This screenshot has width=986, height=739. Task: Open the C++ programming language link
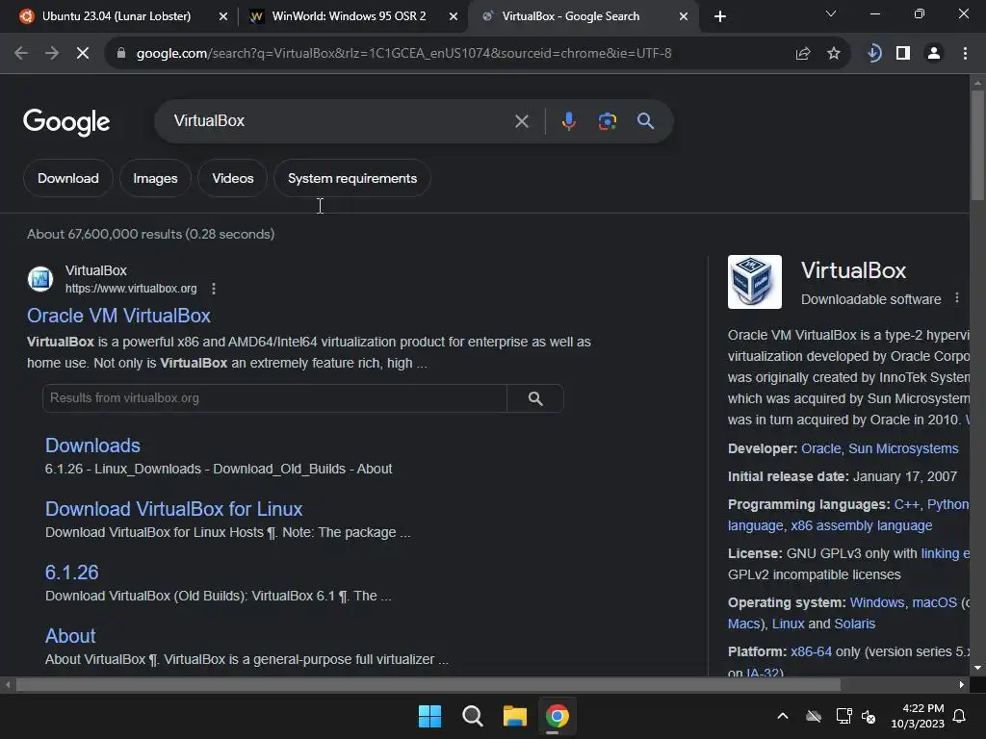click(x=906, y=504)
